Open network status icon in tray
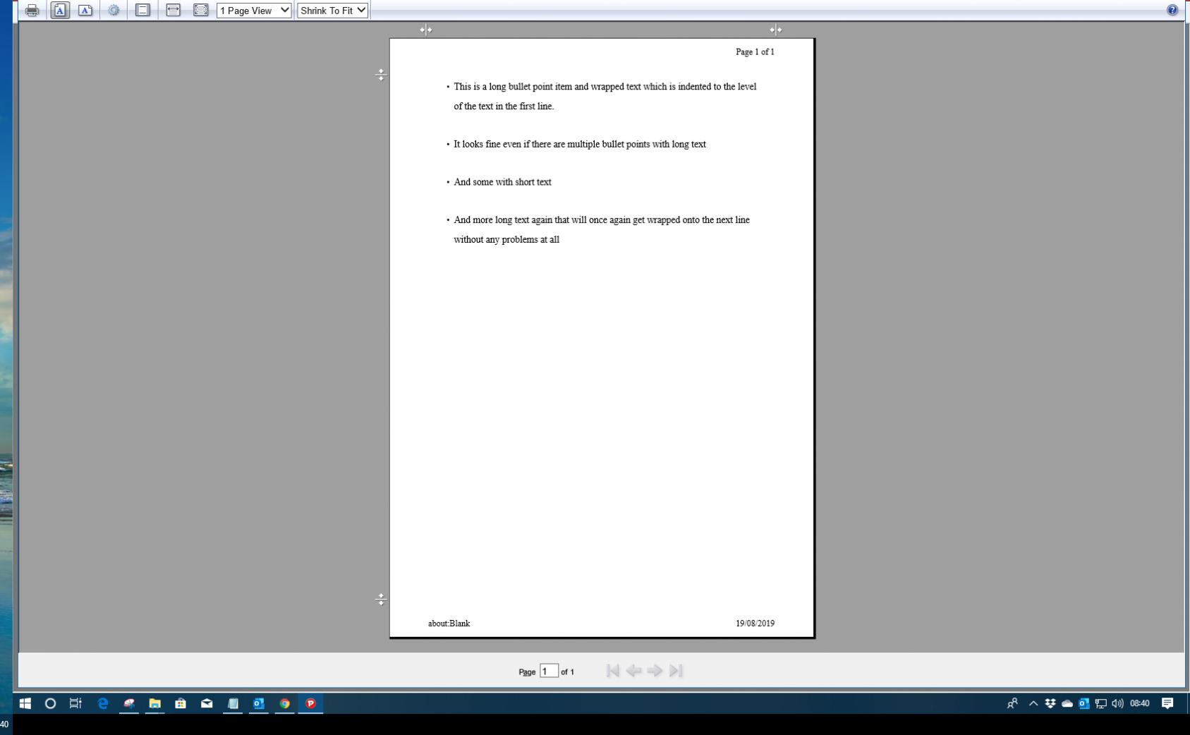Screen dimensions: 1190x735 point(1100,703)
